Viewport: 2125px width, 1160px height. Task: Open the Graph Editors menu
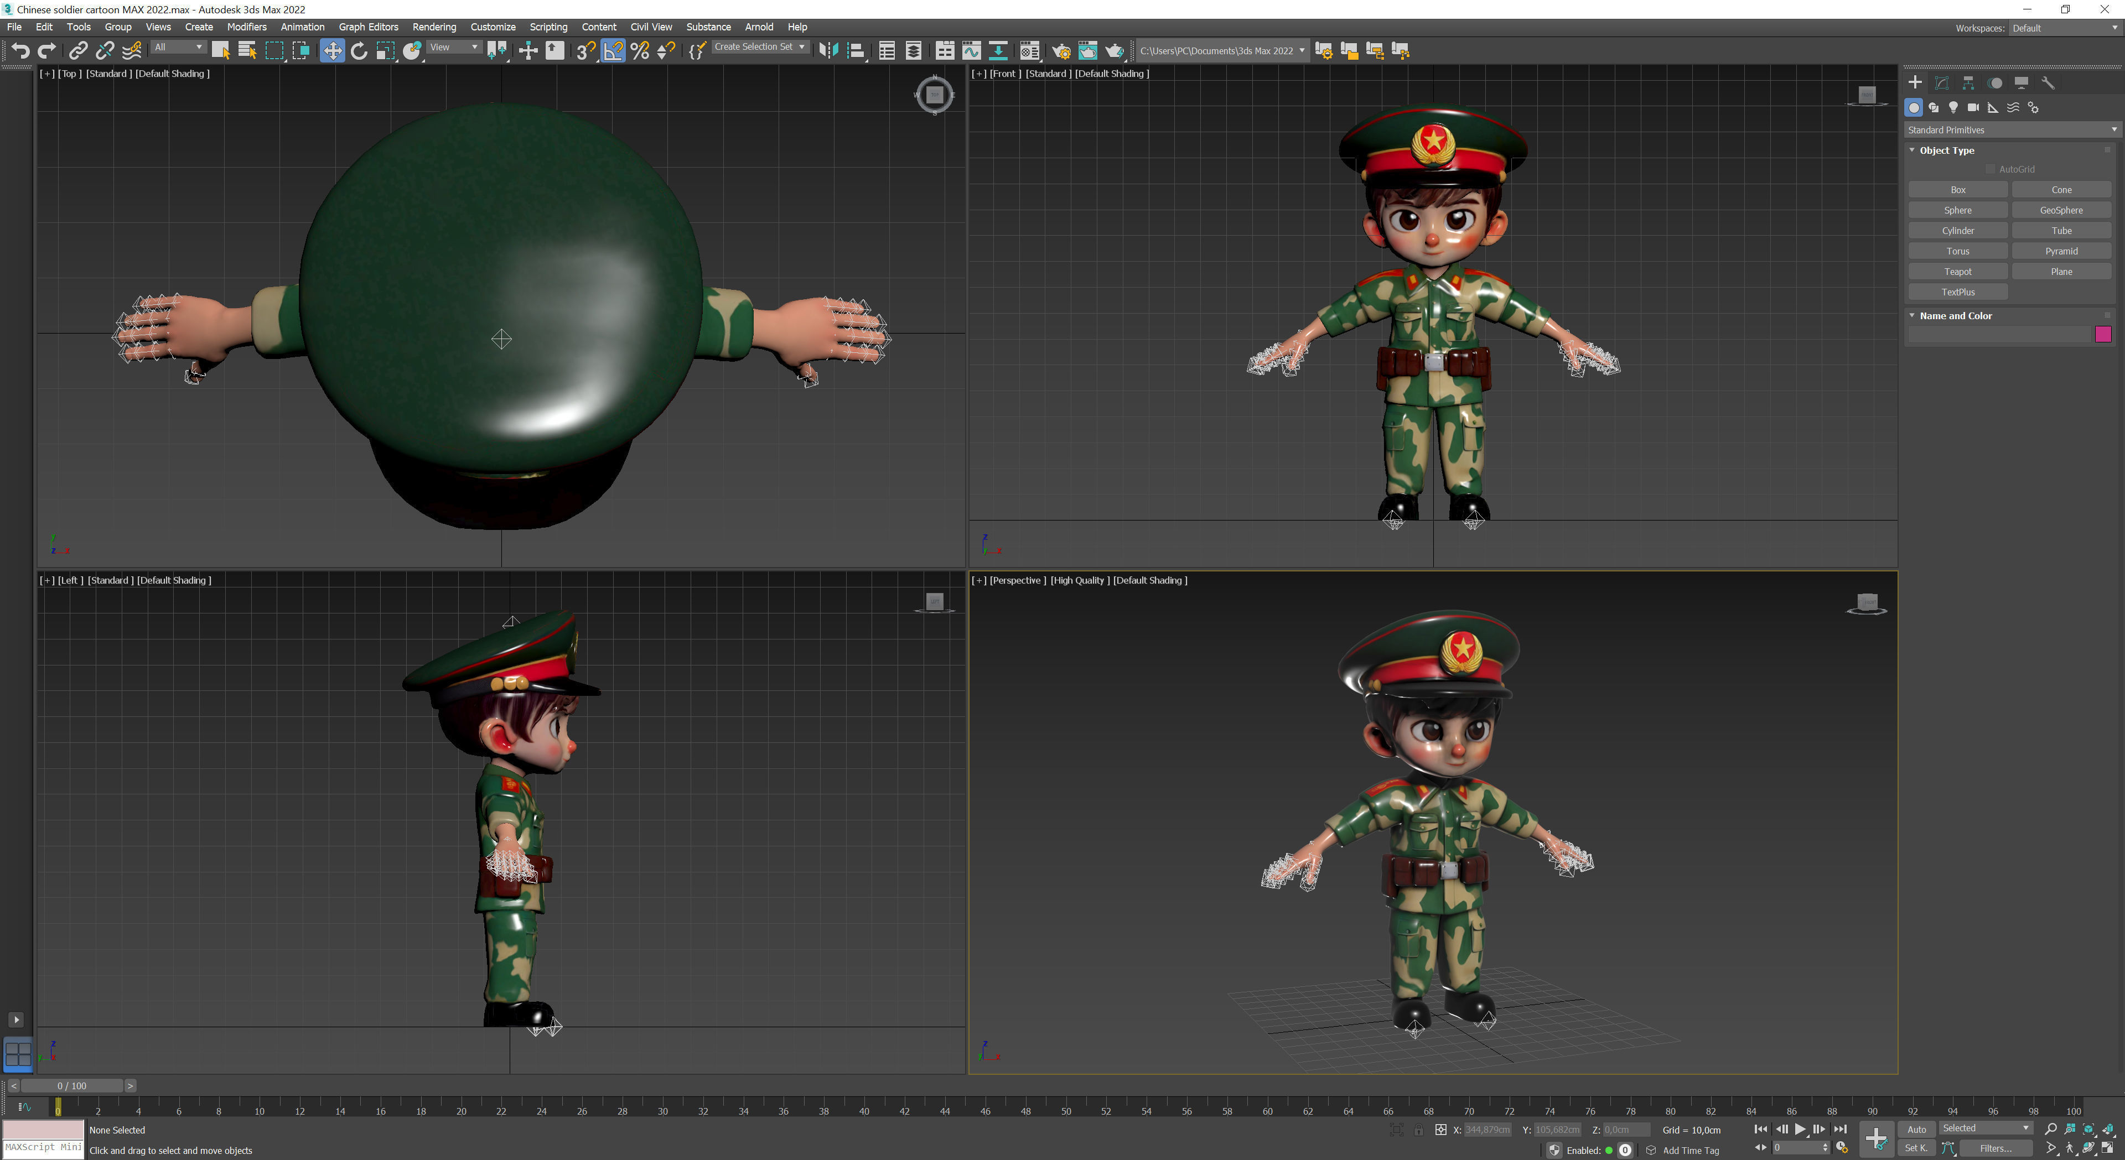pyautogui.click(x=368, y=27)
